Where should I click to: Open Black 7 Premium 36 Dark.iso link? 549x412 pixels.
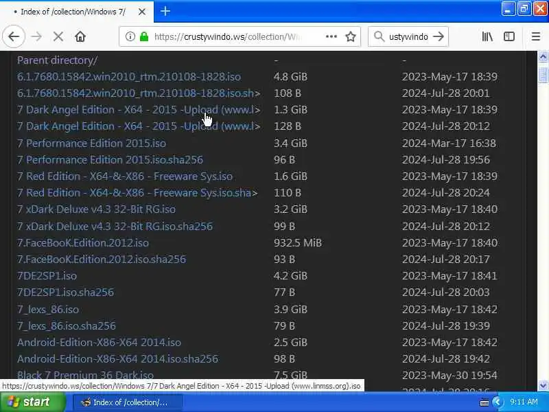(85, 374)
